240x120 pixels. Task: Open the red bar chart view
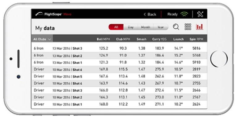click(200, 27)
